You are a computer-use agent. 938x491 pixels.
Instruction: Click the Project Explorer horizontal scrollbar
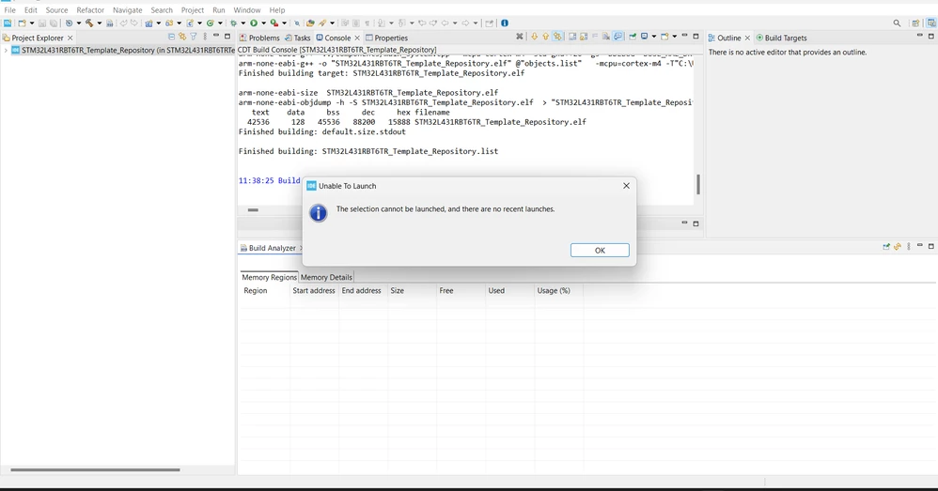point(95,469)
